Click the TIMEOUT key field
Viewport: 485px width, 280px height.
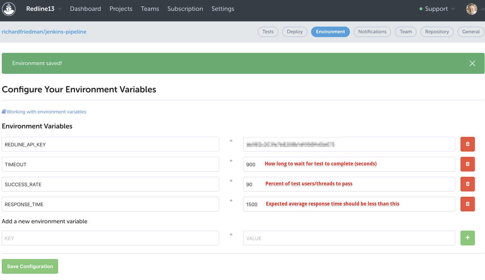(x=110, y=164)
